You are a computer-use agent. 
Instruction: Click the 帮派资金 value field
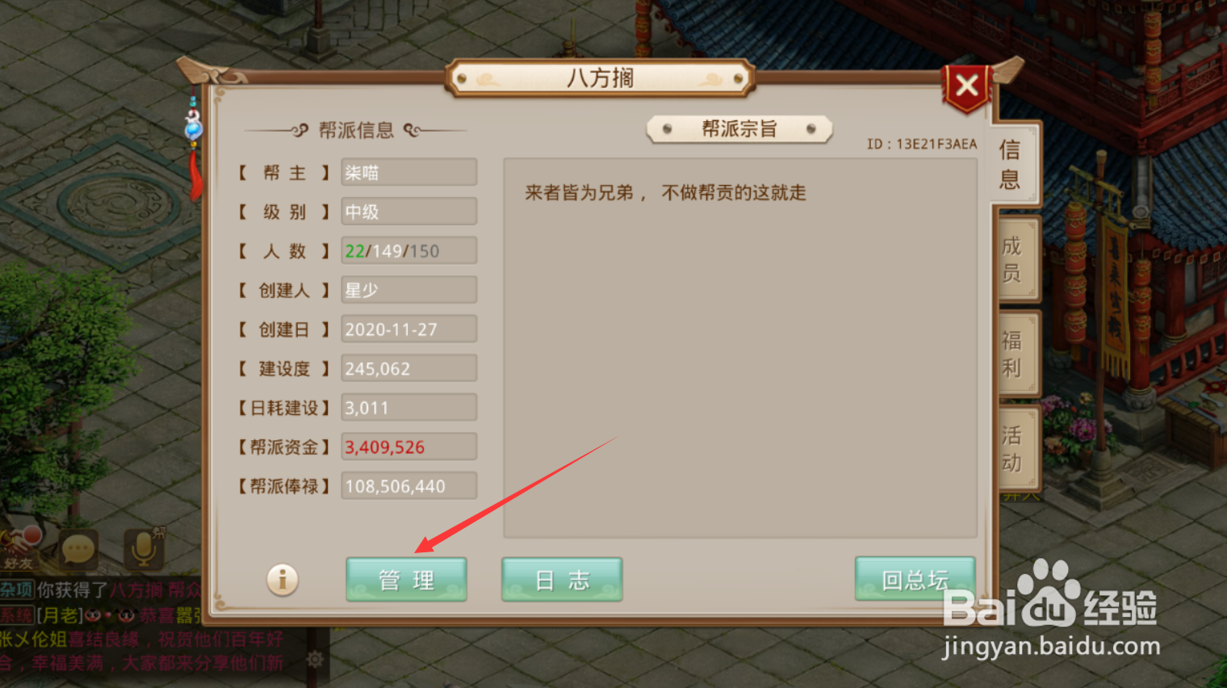409,447
